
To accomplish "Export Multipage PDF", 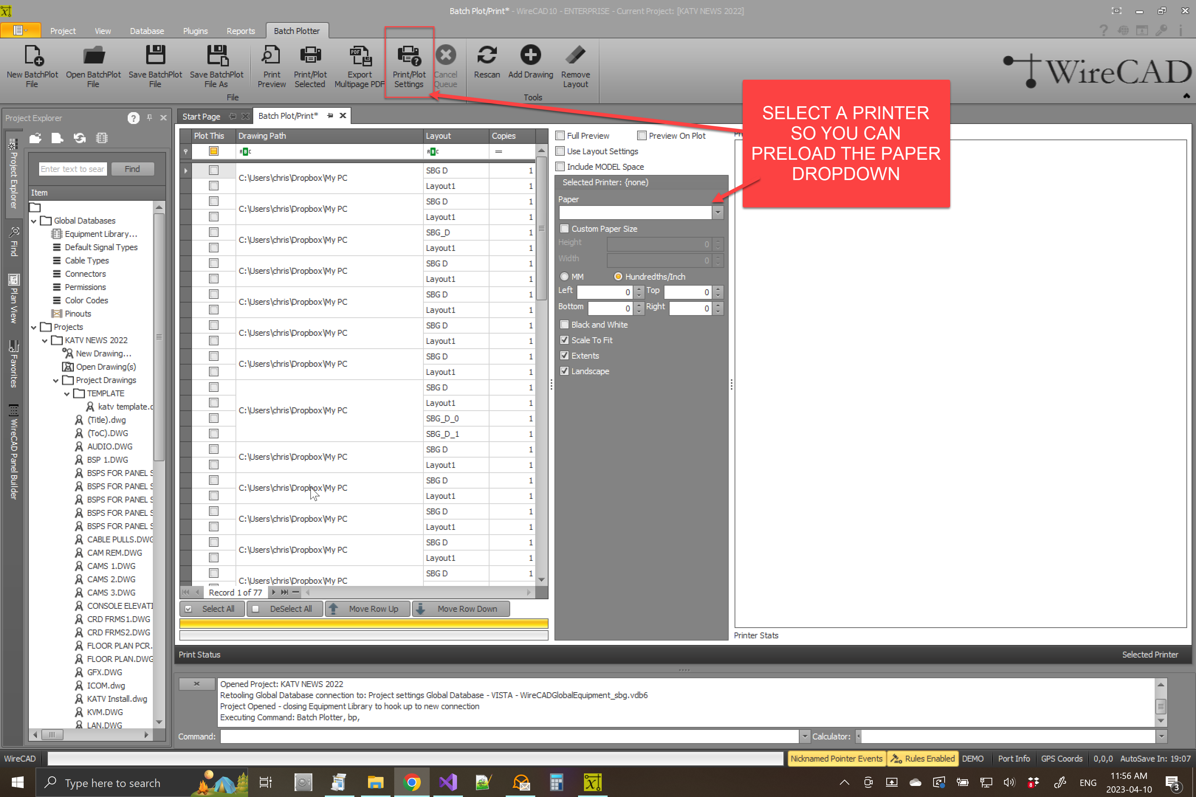I will click(360, 66).
